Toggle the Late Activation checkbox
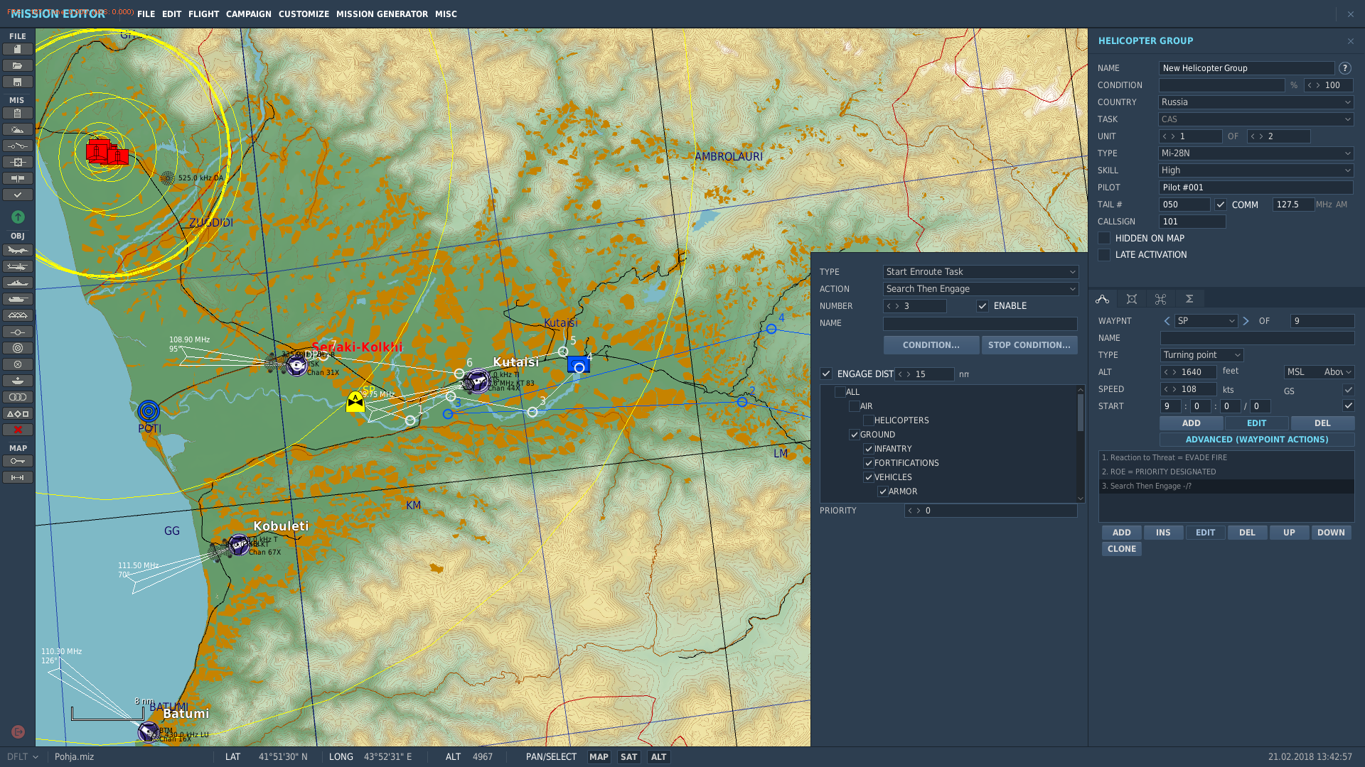Viewport: 1365px width, 767px height. tap(1104, 255)
